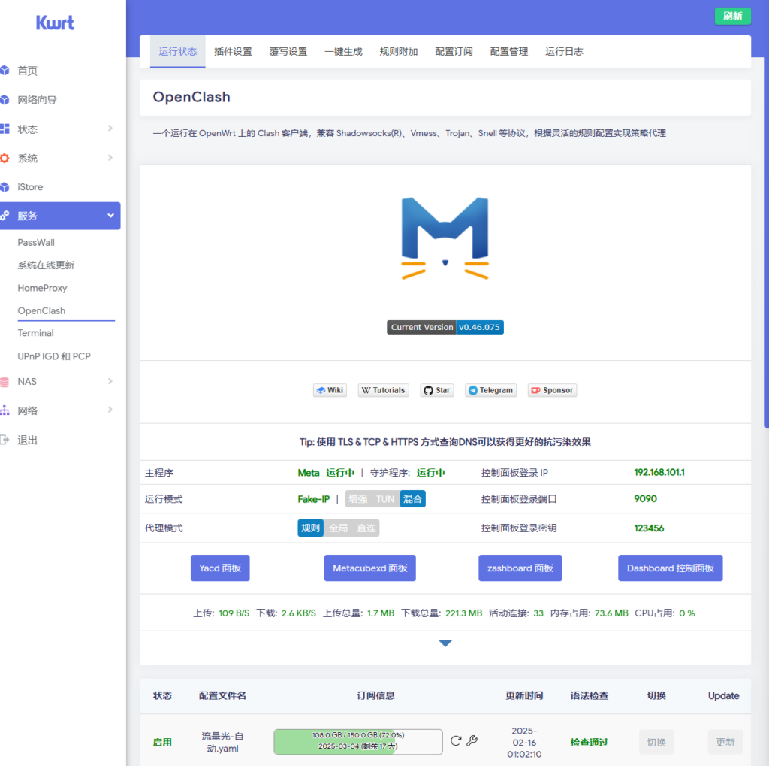Expand the 网络 menu chevron

coord(110,410)
